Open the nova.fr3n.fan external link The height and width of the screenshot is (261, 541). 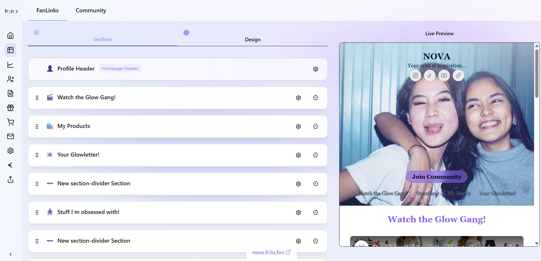(271, 252)
